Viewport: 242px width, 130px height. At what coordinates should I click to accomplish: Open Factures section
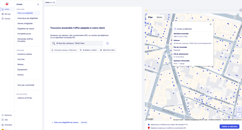6,19
